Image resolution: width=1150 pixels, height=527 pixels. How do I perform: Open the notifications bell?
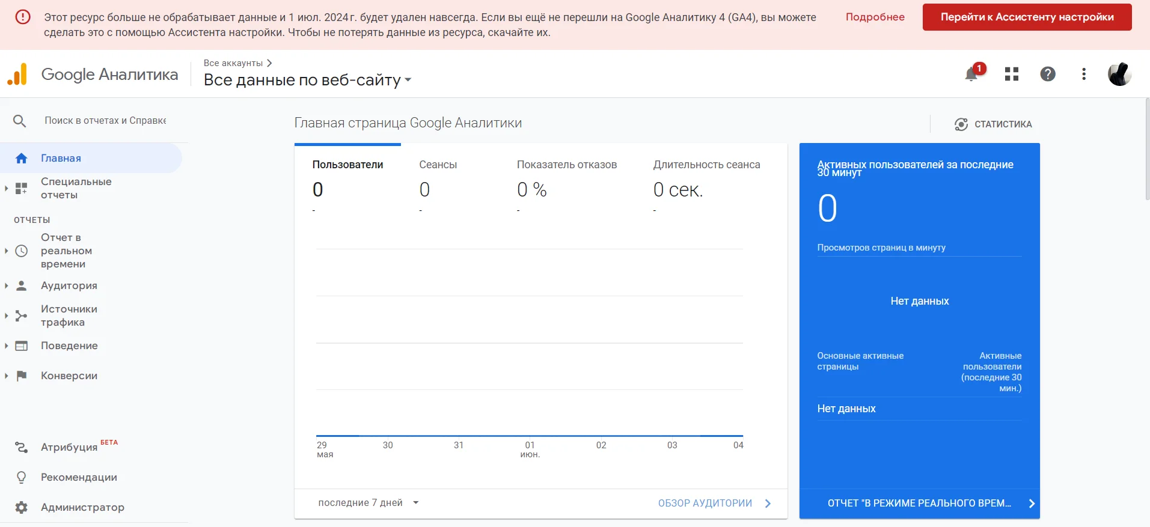click(971, 74)
